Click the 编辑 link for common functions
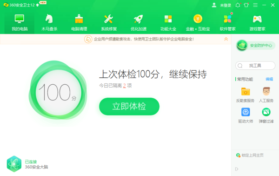The height and width of the screenshot is (176, 279). click(x=269, y=79)
